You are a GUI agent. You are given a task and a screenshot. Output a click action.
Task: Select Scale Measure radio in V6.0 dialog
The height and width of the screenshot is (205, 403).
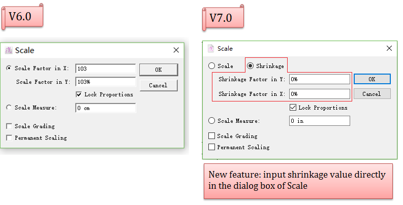click(x=9, y=108)
